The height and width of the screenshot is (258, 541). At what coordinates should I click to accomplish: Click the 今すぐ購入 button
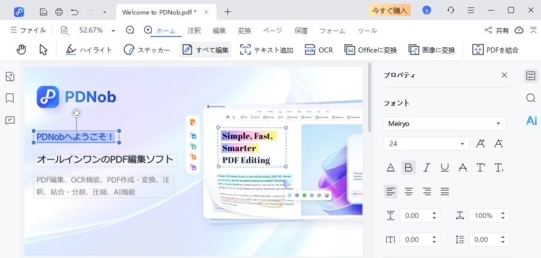(389, 11)
